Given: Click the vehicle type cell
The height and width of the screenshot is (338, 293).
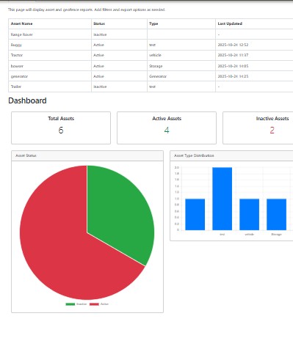Looking at the screenshot, I should (155, 55).
